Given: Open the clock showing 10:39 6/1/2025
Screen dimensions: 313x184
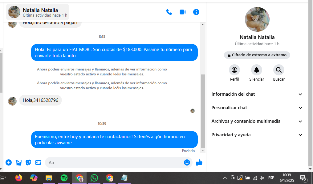Looking at the screenshot, I should tap(287, 178).
